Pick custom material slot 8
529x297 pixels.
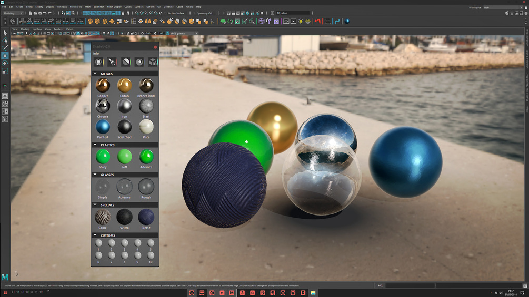coord(125,255)
